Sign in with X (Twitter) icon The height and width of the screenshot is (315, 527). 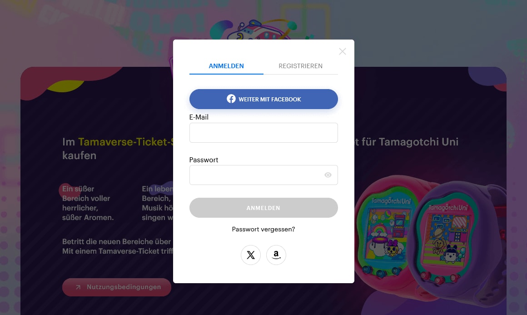[250, 255]
